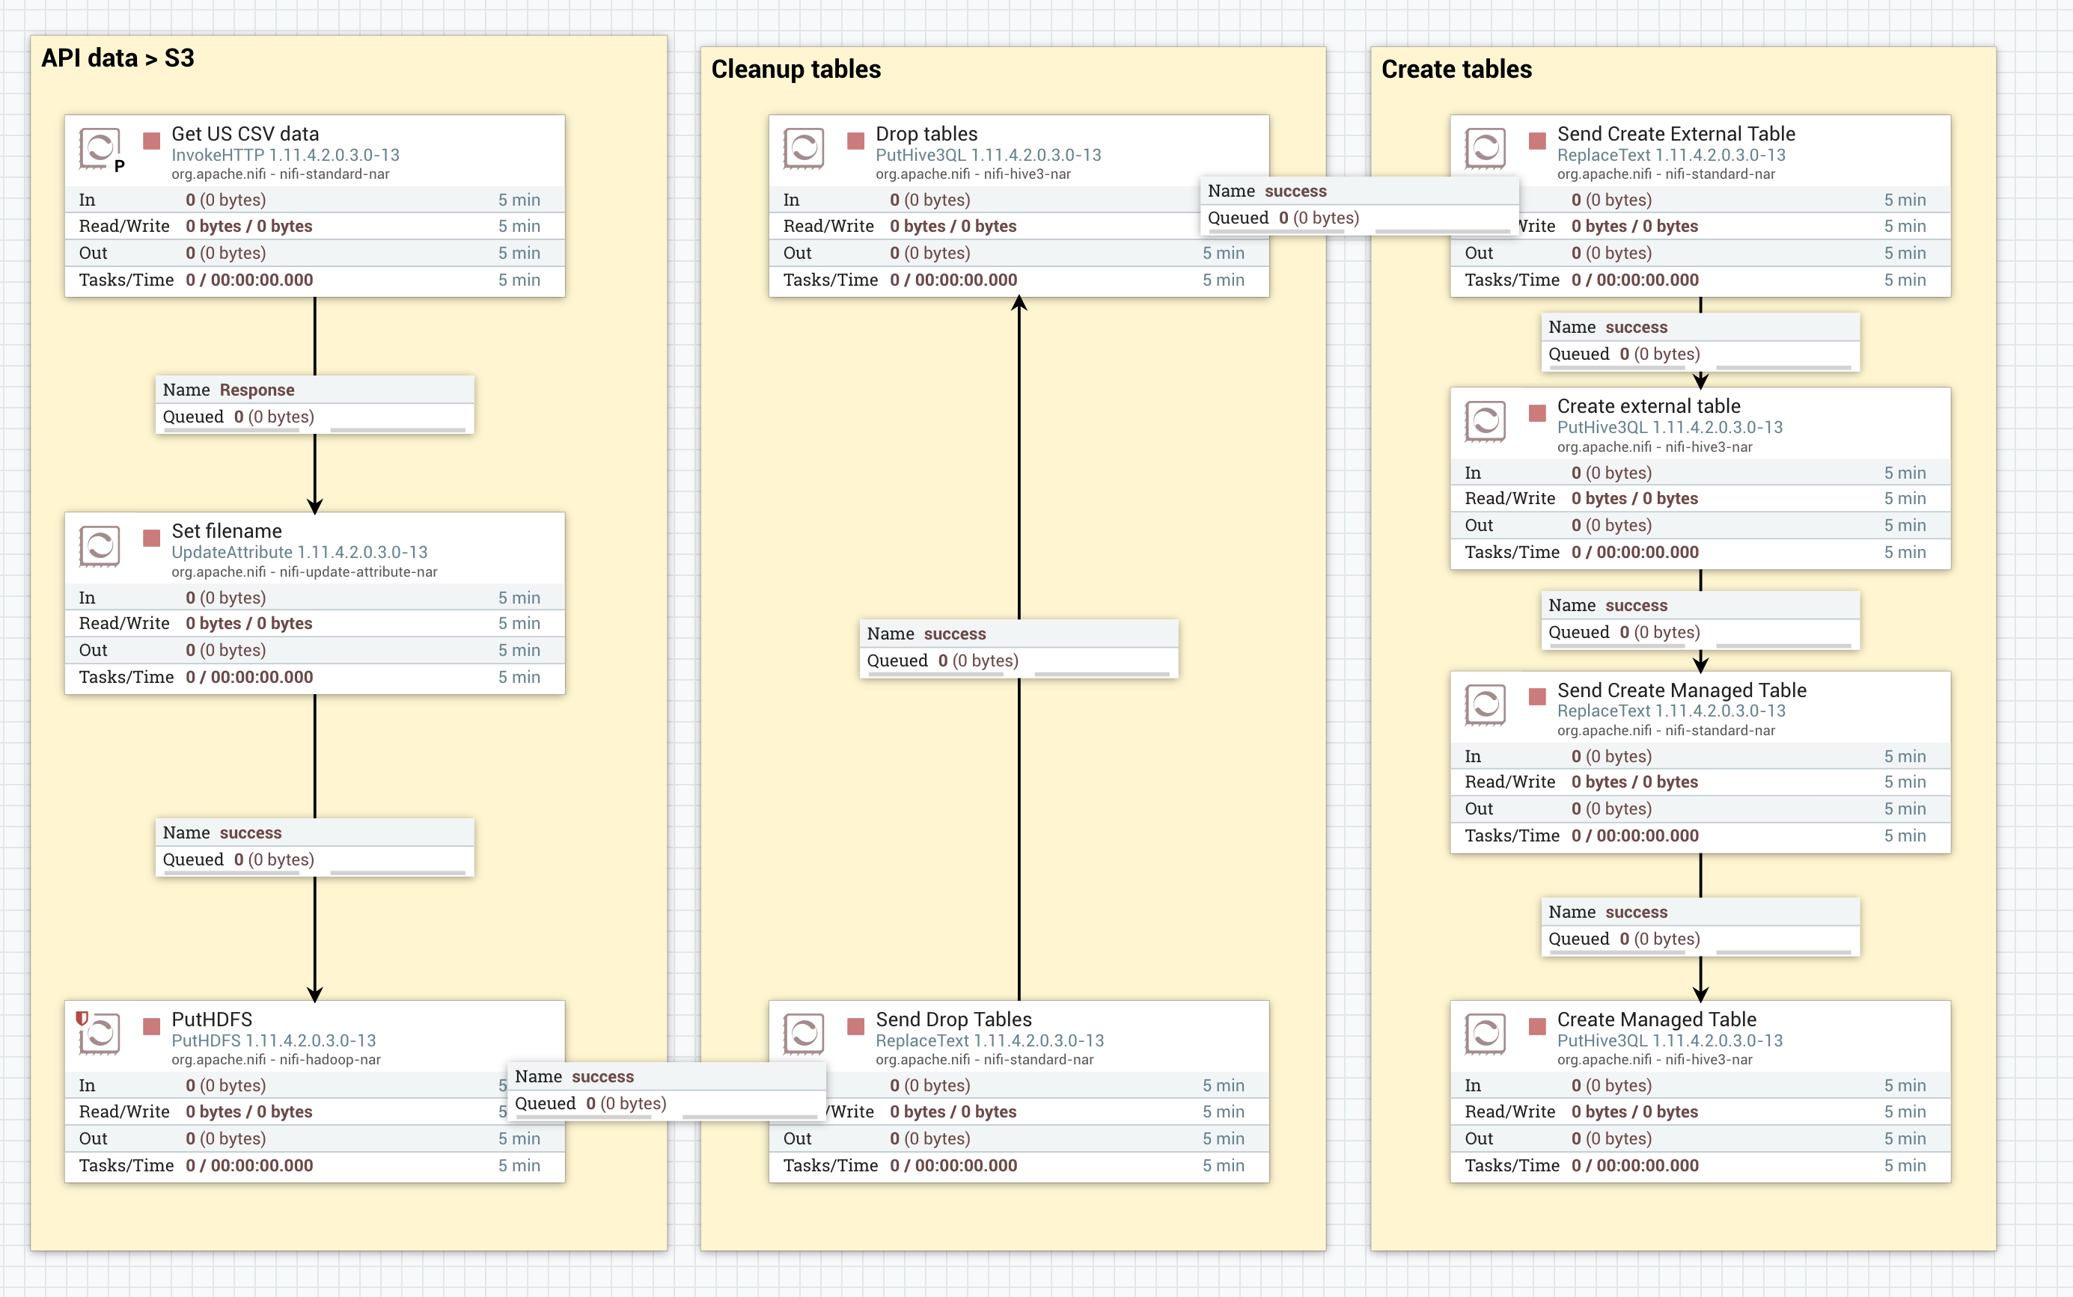Select the success queue in Cleanup tables group
The image size is (2073, 1297).
(x=1019, y=647)
